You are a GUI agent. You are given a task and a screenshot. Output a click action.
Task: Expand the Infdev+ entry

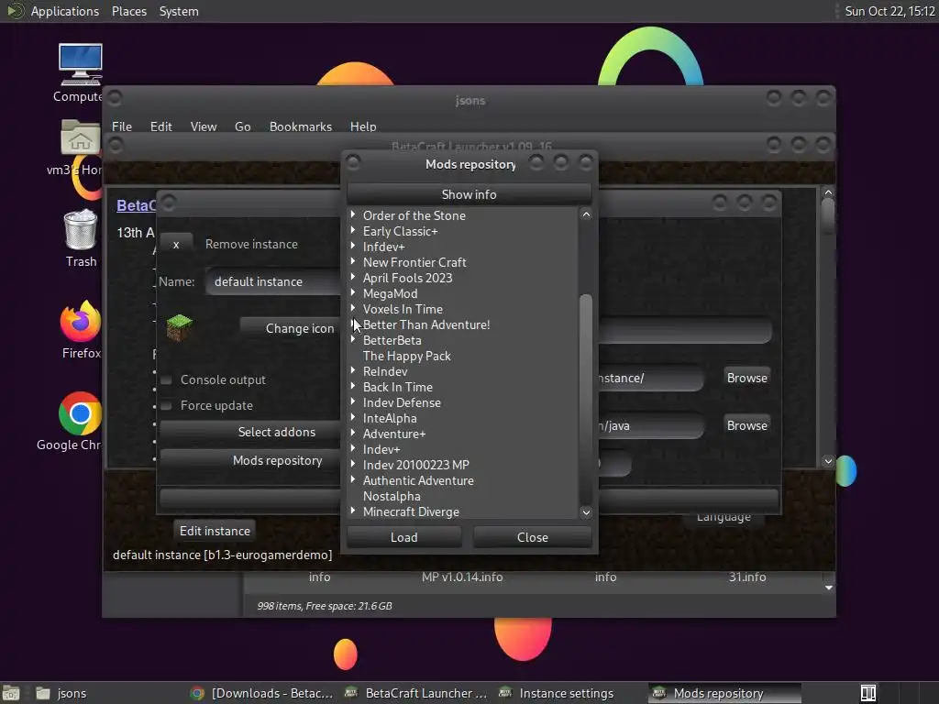pos(353,246)
